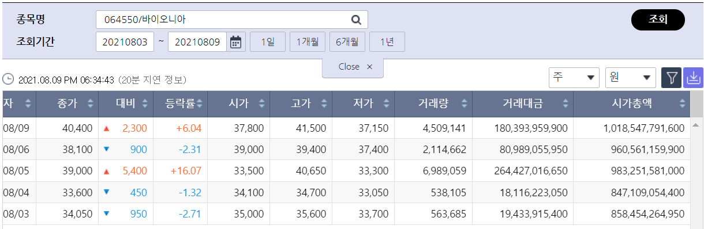704x229 pixels.
Task: Sort by 종가 column arrows
Action: [x=90, y=104]
